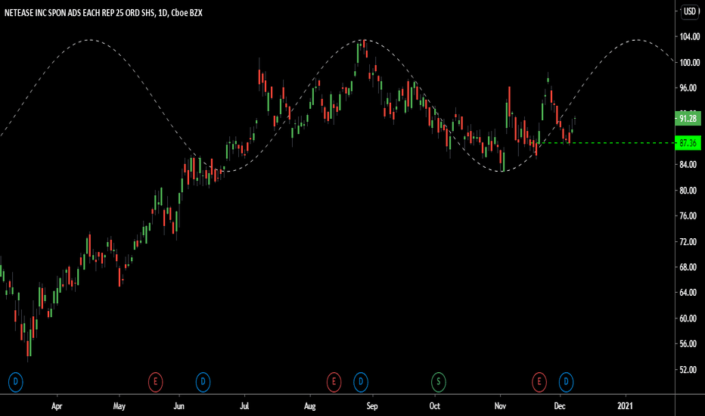Click the Dec label on time axis

(x=559, y=406)
